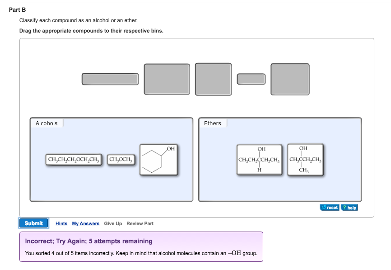Select the CH3CH2CH2OCH2CH3 compound tile
The image size is (391, 270).
[x=74, y=159]
